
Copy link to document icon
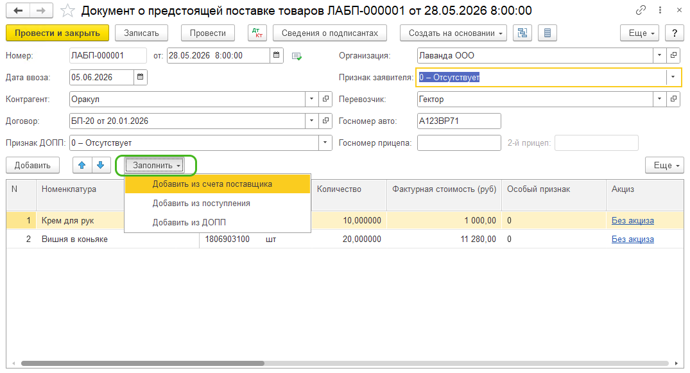point(641,10)
